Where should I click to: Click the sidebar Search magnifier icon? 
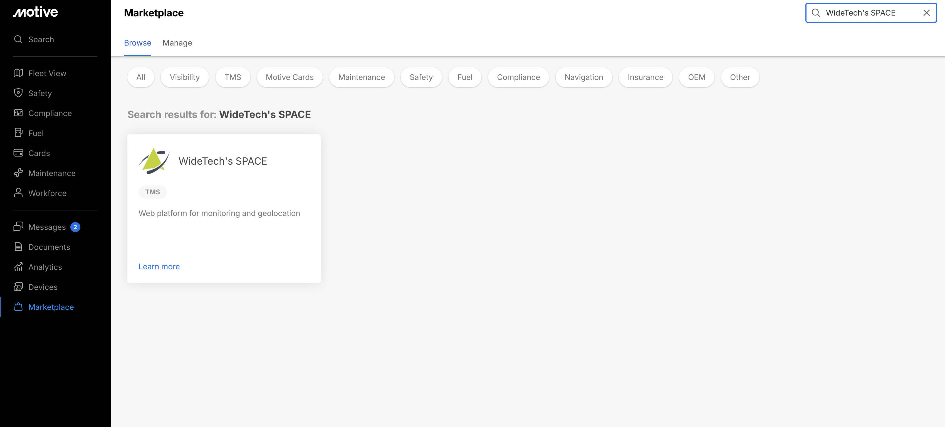click(x=18, y=39)
